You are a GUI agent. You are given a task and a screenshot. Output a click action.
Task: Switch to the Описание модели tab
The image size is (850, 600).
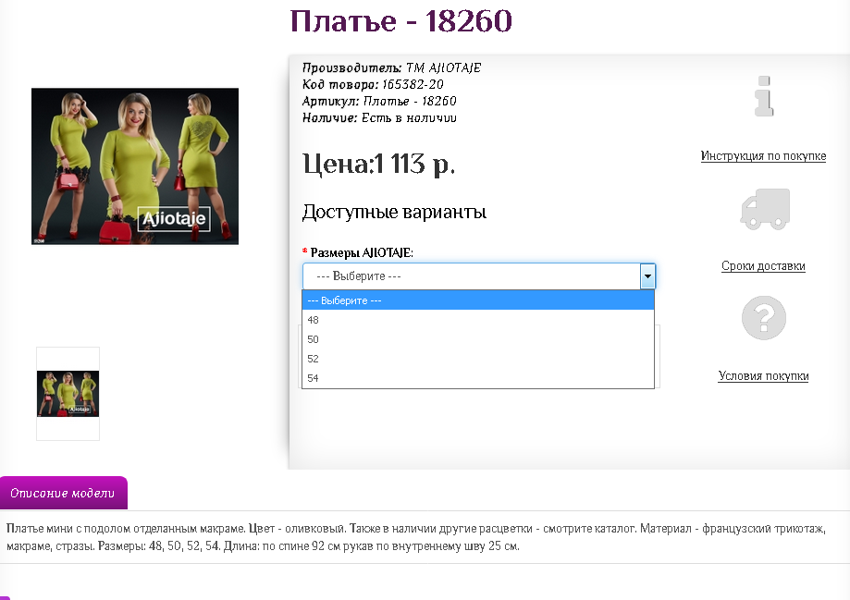[64, 494]
